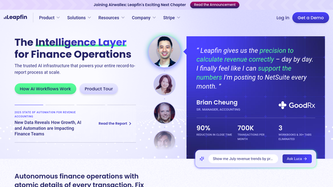Select Brian Cheung's testimonial photo
Screen dimensions: 333x187
tap(164, 52)
